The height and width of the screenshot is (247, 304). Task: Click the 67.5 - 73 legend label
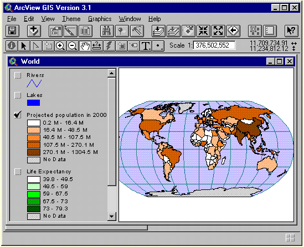click(55, 201)
